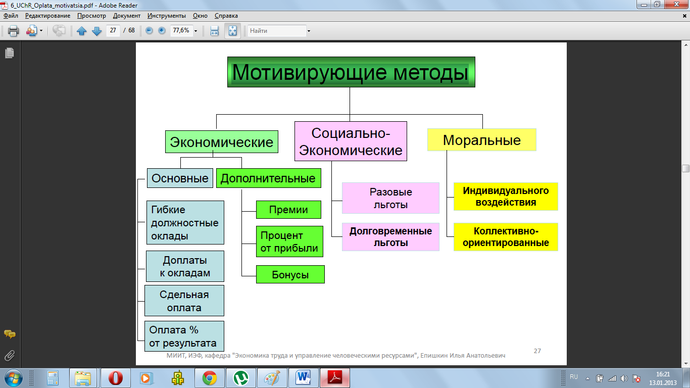Open the Файл menu
The height and width of the screenshot is (388, 690).
coord(11,16)
